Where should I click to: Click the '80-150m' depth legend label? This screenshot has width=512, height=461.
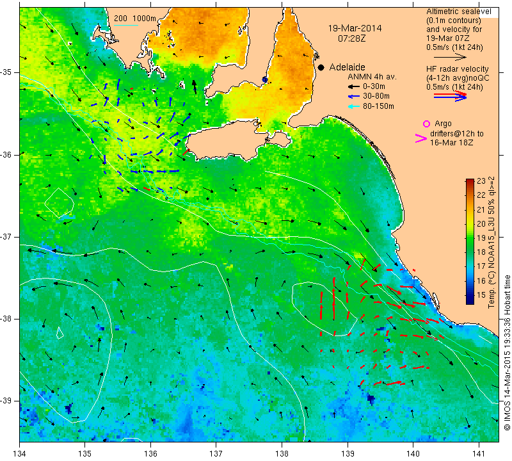[x=378, y=106]
